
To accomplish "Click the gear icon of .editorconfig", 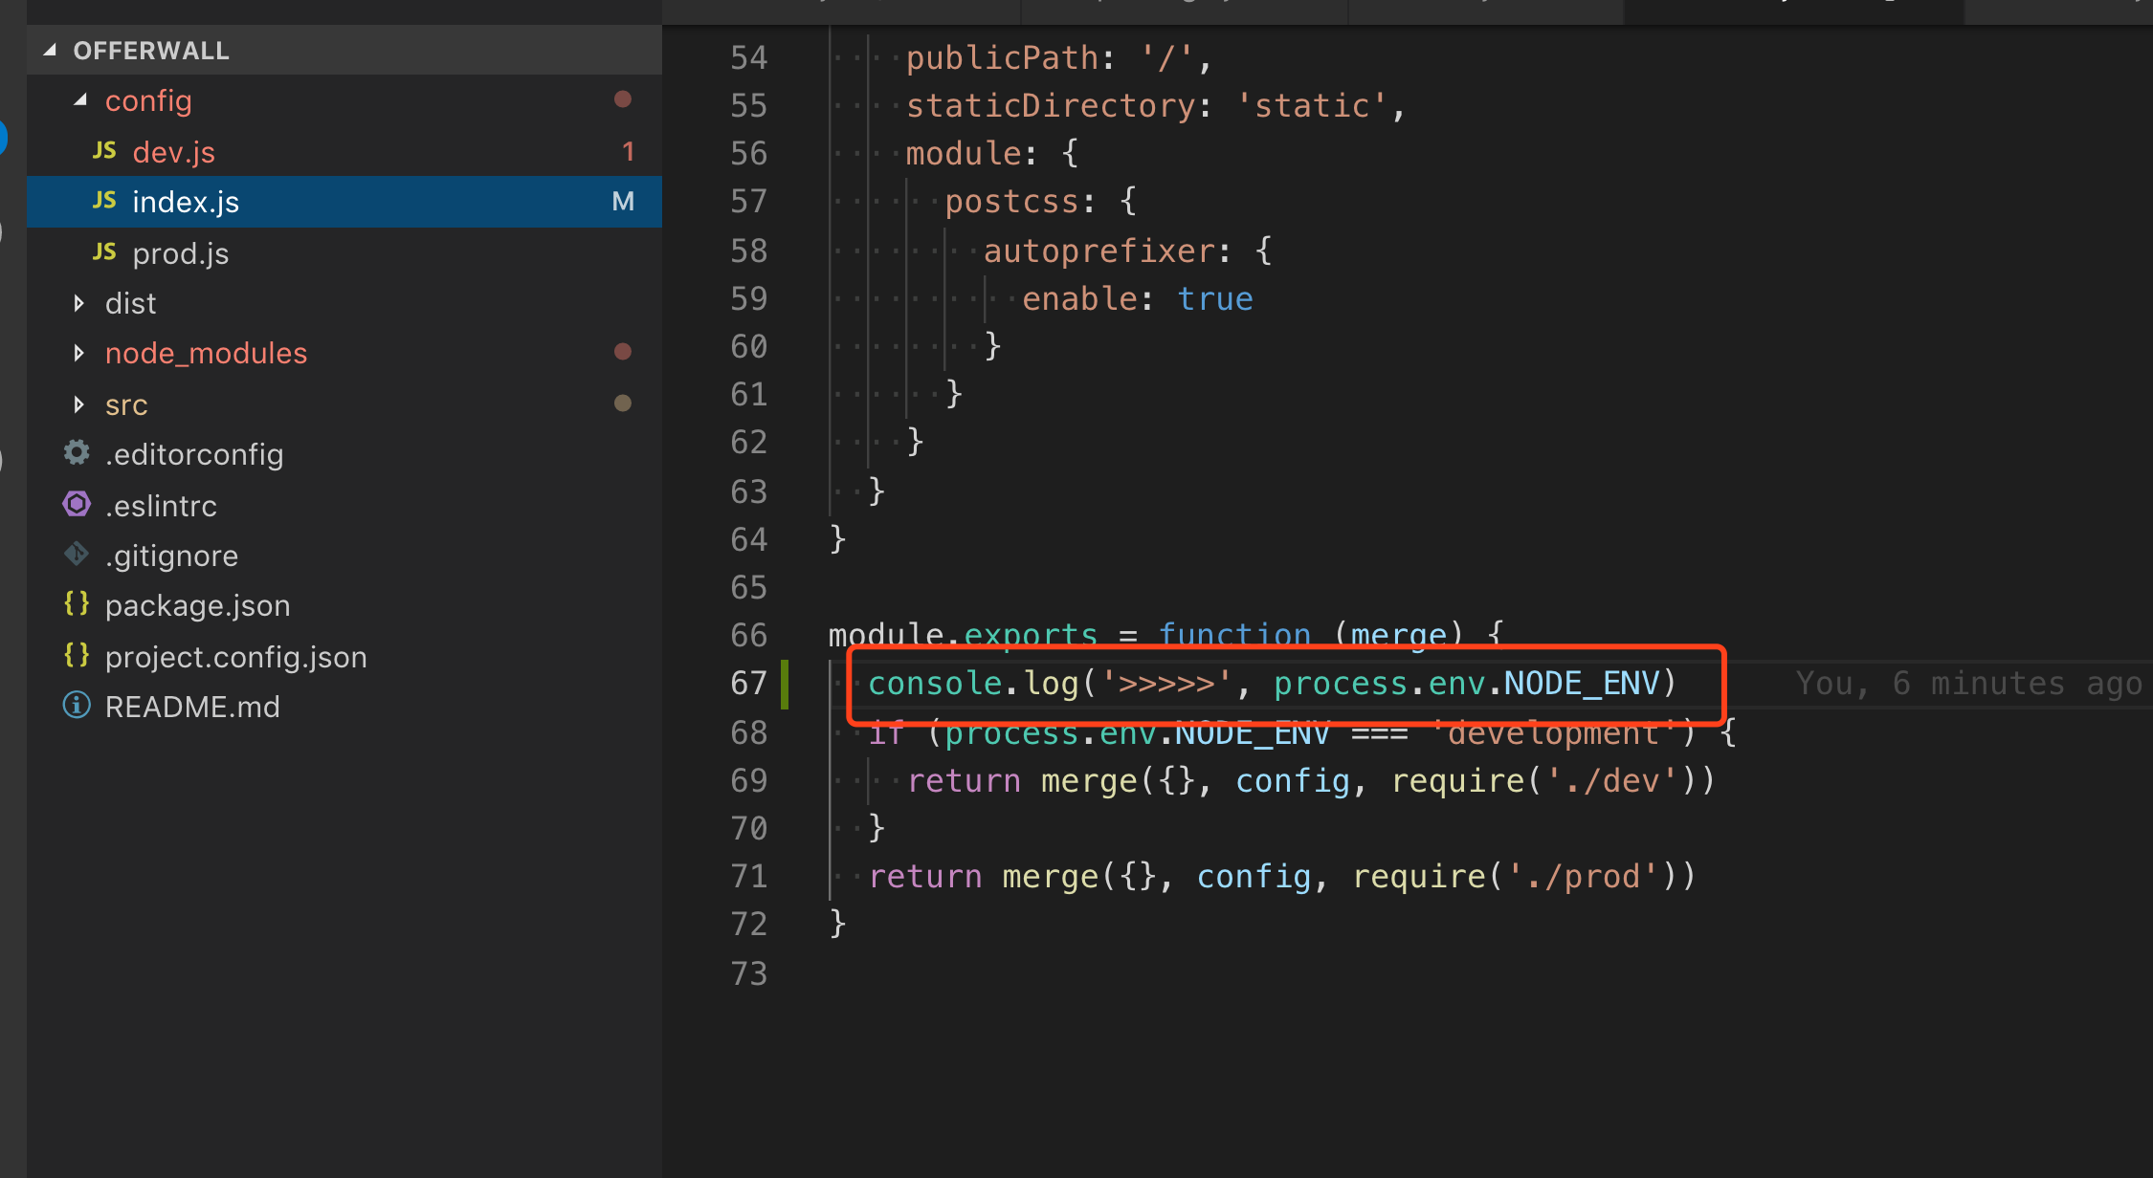I will click(77, 452).
